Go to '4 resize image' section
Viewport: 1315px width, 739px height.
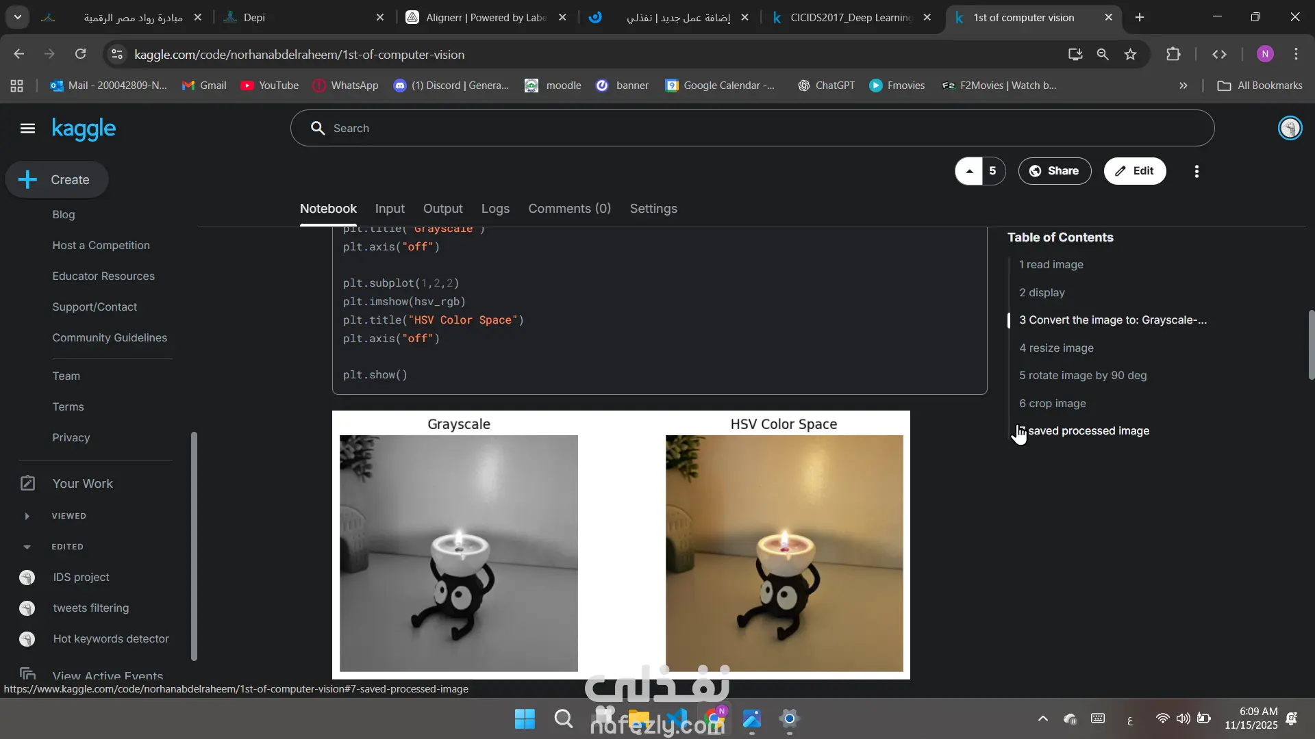pyautogui.click(x=1056, y=348)
